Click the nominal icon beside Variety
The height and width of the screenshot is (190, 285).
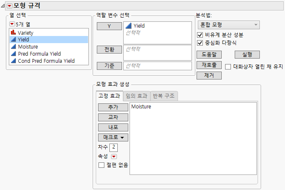tap(13, 32)
